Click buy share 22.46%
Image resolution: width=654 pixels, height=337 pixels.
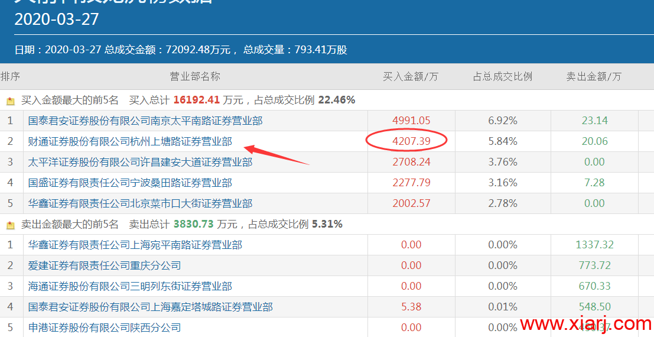(337, 101)
